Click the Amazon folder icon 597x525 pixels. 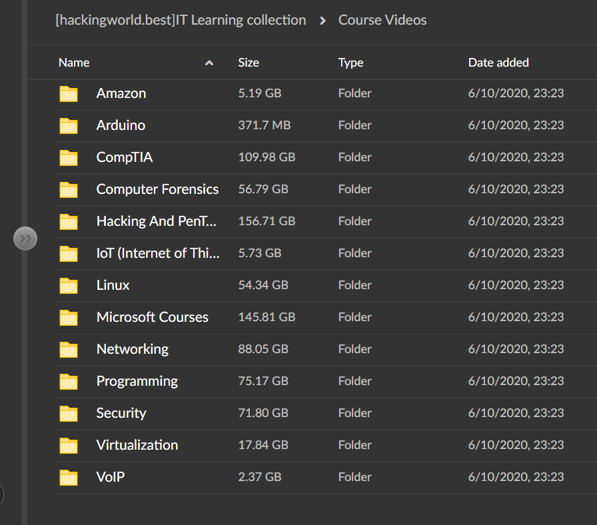(x=69, y=94)
